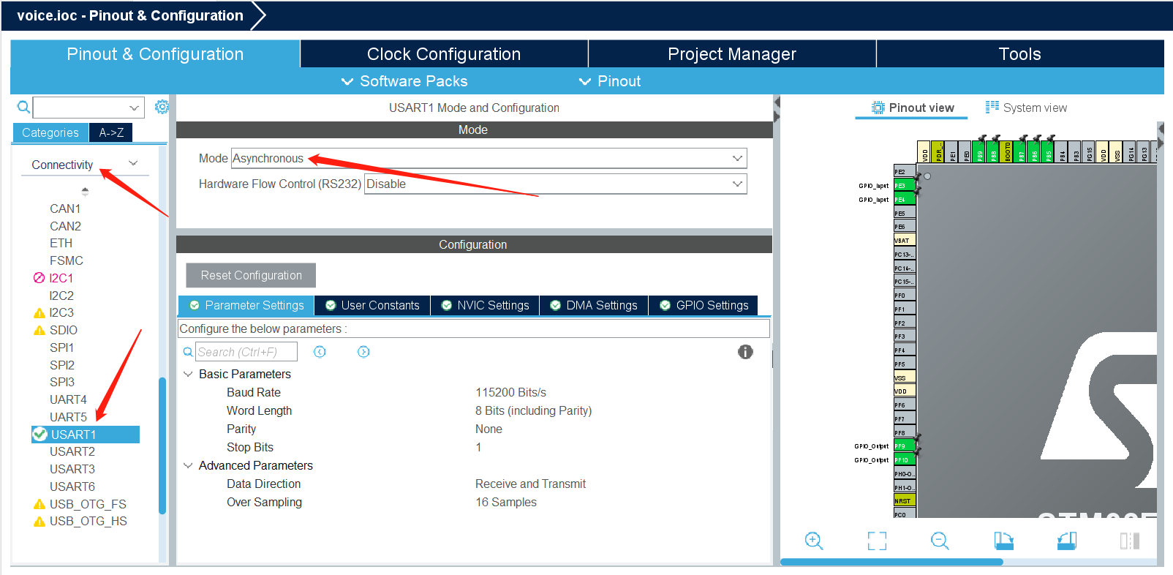
Task: Open the User Constants tab
Action: click(x=372, y=305)
